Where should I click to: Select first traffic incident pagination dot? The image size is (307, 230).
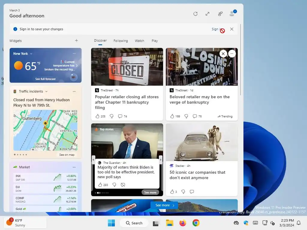click(x=15, y=155)
